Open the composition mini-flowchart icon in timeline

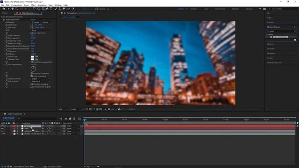[61, 119]
